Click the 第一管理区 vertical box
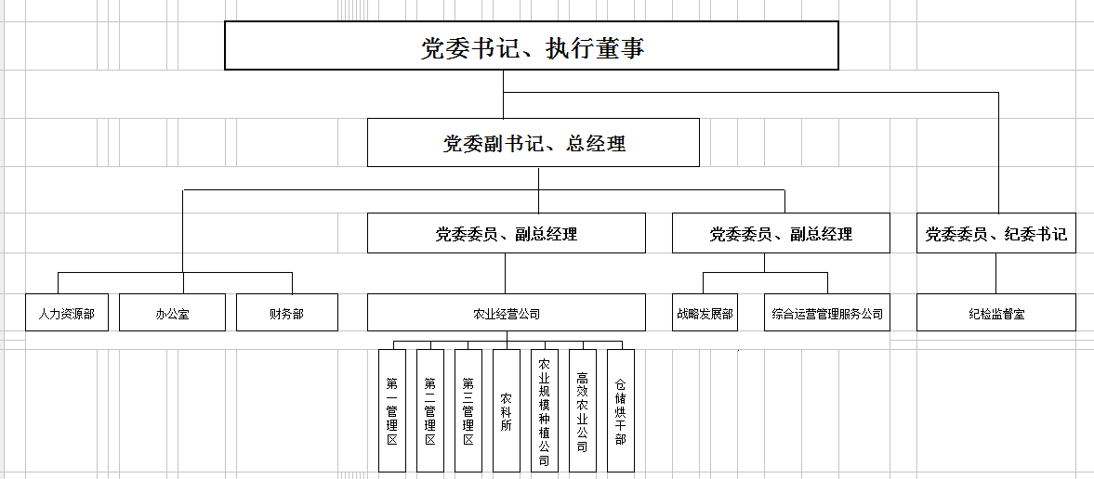Viewport: 1094px width, 479px height. pos(392,410)
